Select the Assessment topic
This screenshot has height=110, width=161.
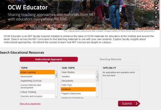point(37,76)
